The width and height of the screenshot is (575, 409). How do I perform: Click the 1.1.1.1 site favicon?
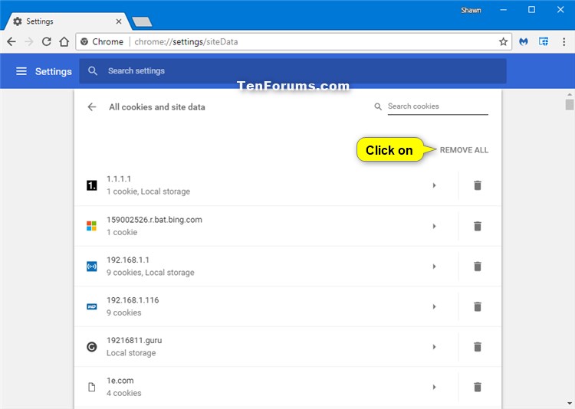pos(92,186)
